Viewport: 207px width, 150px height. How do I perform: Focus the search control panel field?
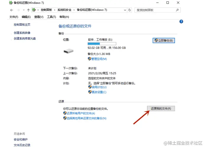(158, 10)
